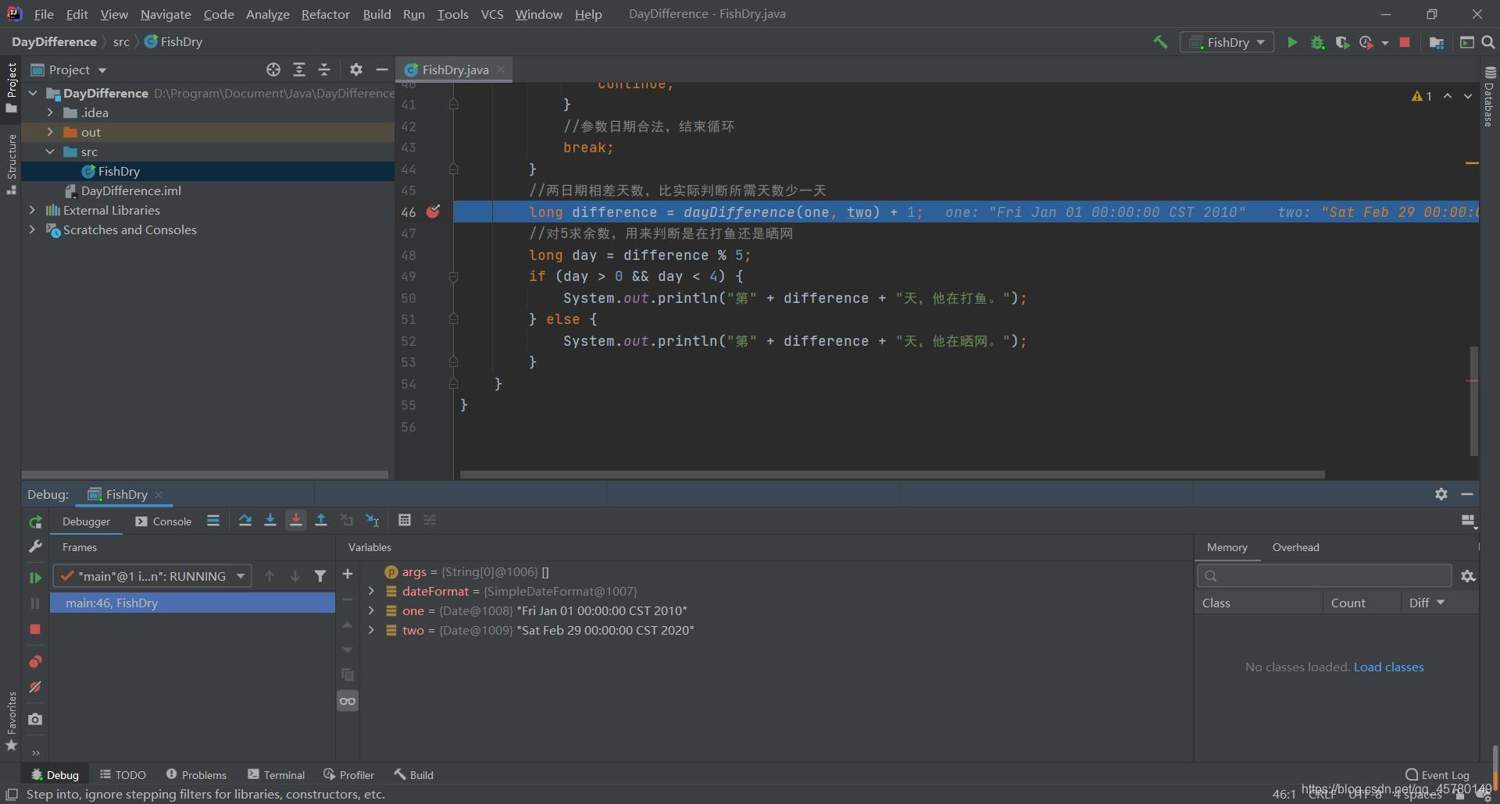Click the editor horizontal scrollbar

[892, 474]
